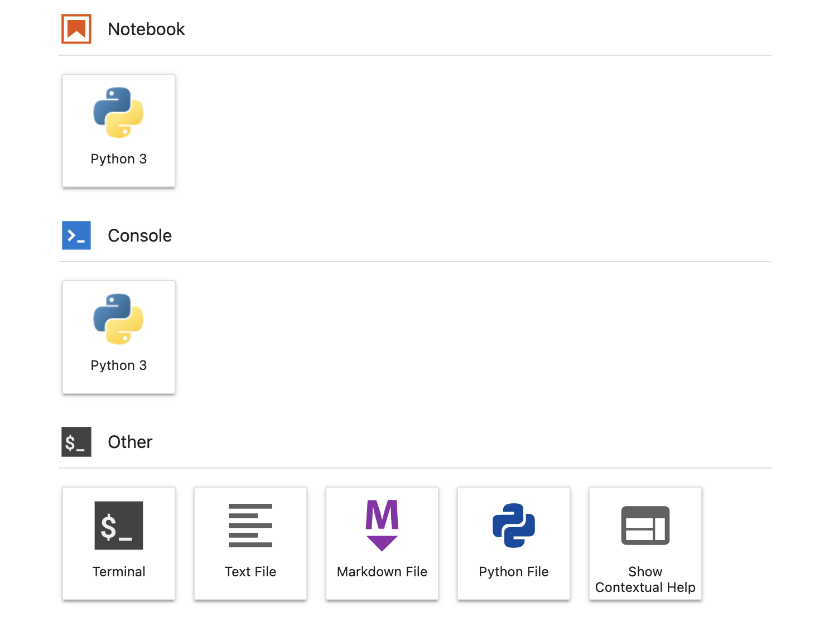The image size is (829, 636).
Task: Open a Python 3 console from Console section
Action: (x=119, y=337)
